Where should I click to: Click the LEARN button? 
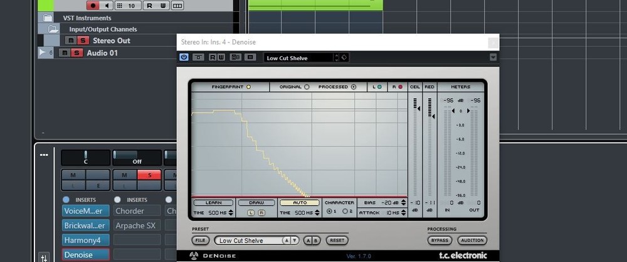click(213, 203)
